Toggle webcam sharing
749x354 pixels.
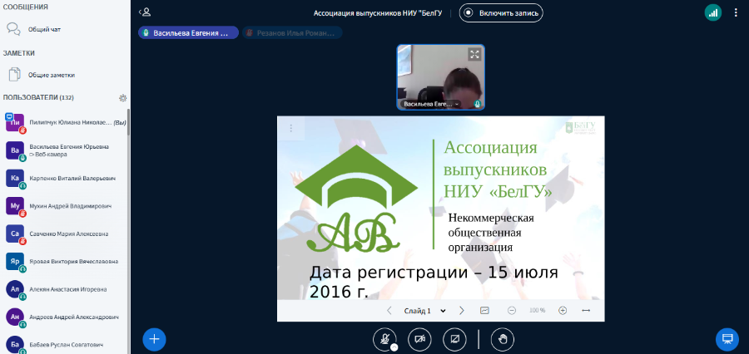[x=420, y=339]
